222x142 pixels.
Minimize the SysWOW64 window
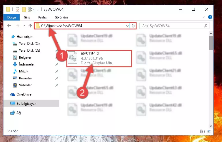click(180, 9)
